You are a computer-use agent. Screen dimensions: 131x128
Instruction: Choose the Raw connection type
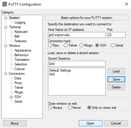click(50, 45)
